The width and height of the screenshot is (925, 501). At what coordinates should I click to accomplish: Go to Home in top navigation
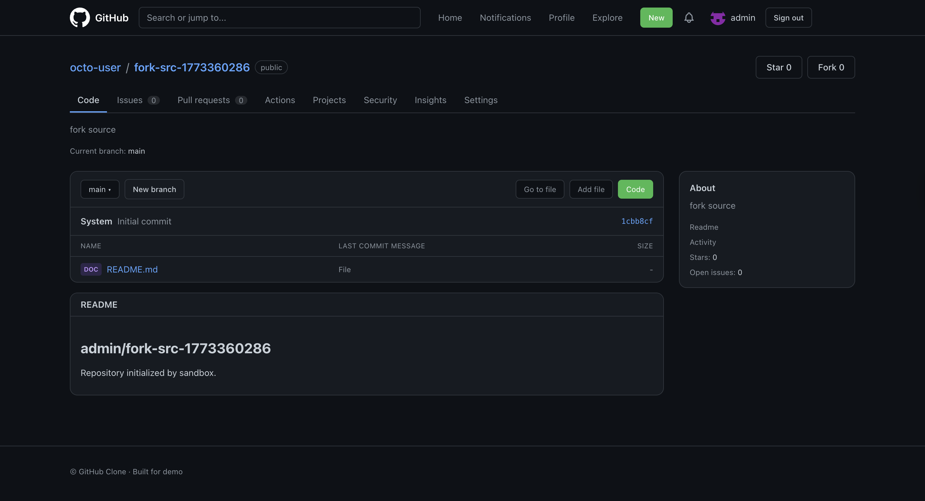tap(450, 18)
